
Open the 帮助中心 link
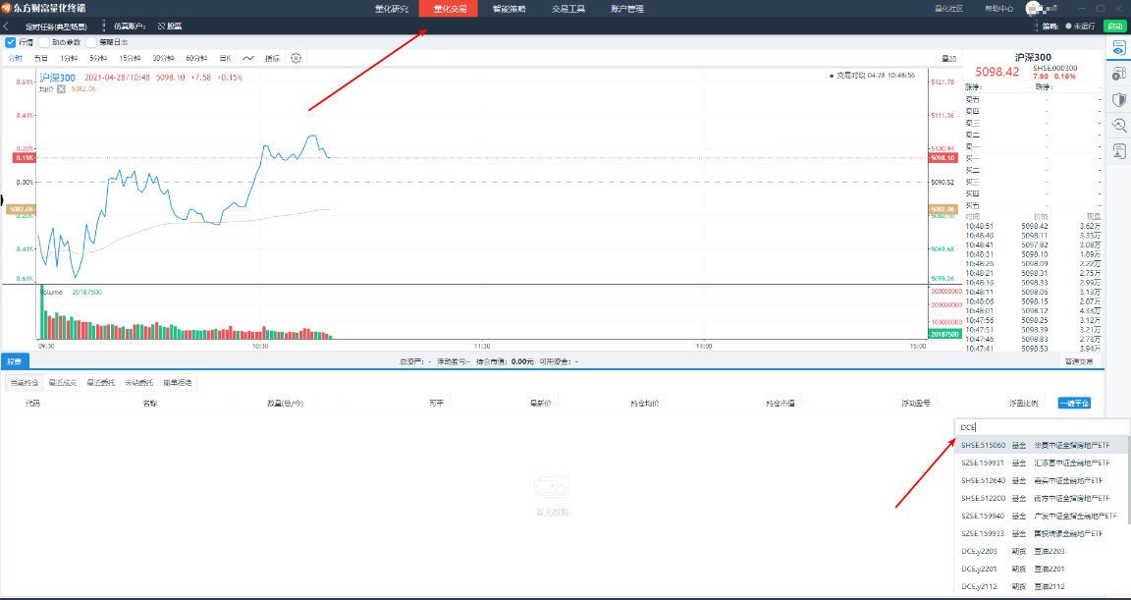pyautogui.click(x=999, y=9)
